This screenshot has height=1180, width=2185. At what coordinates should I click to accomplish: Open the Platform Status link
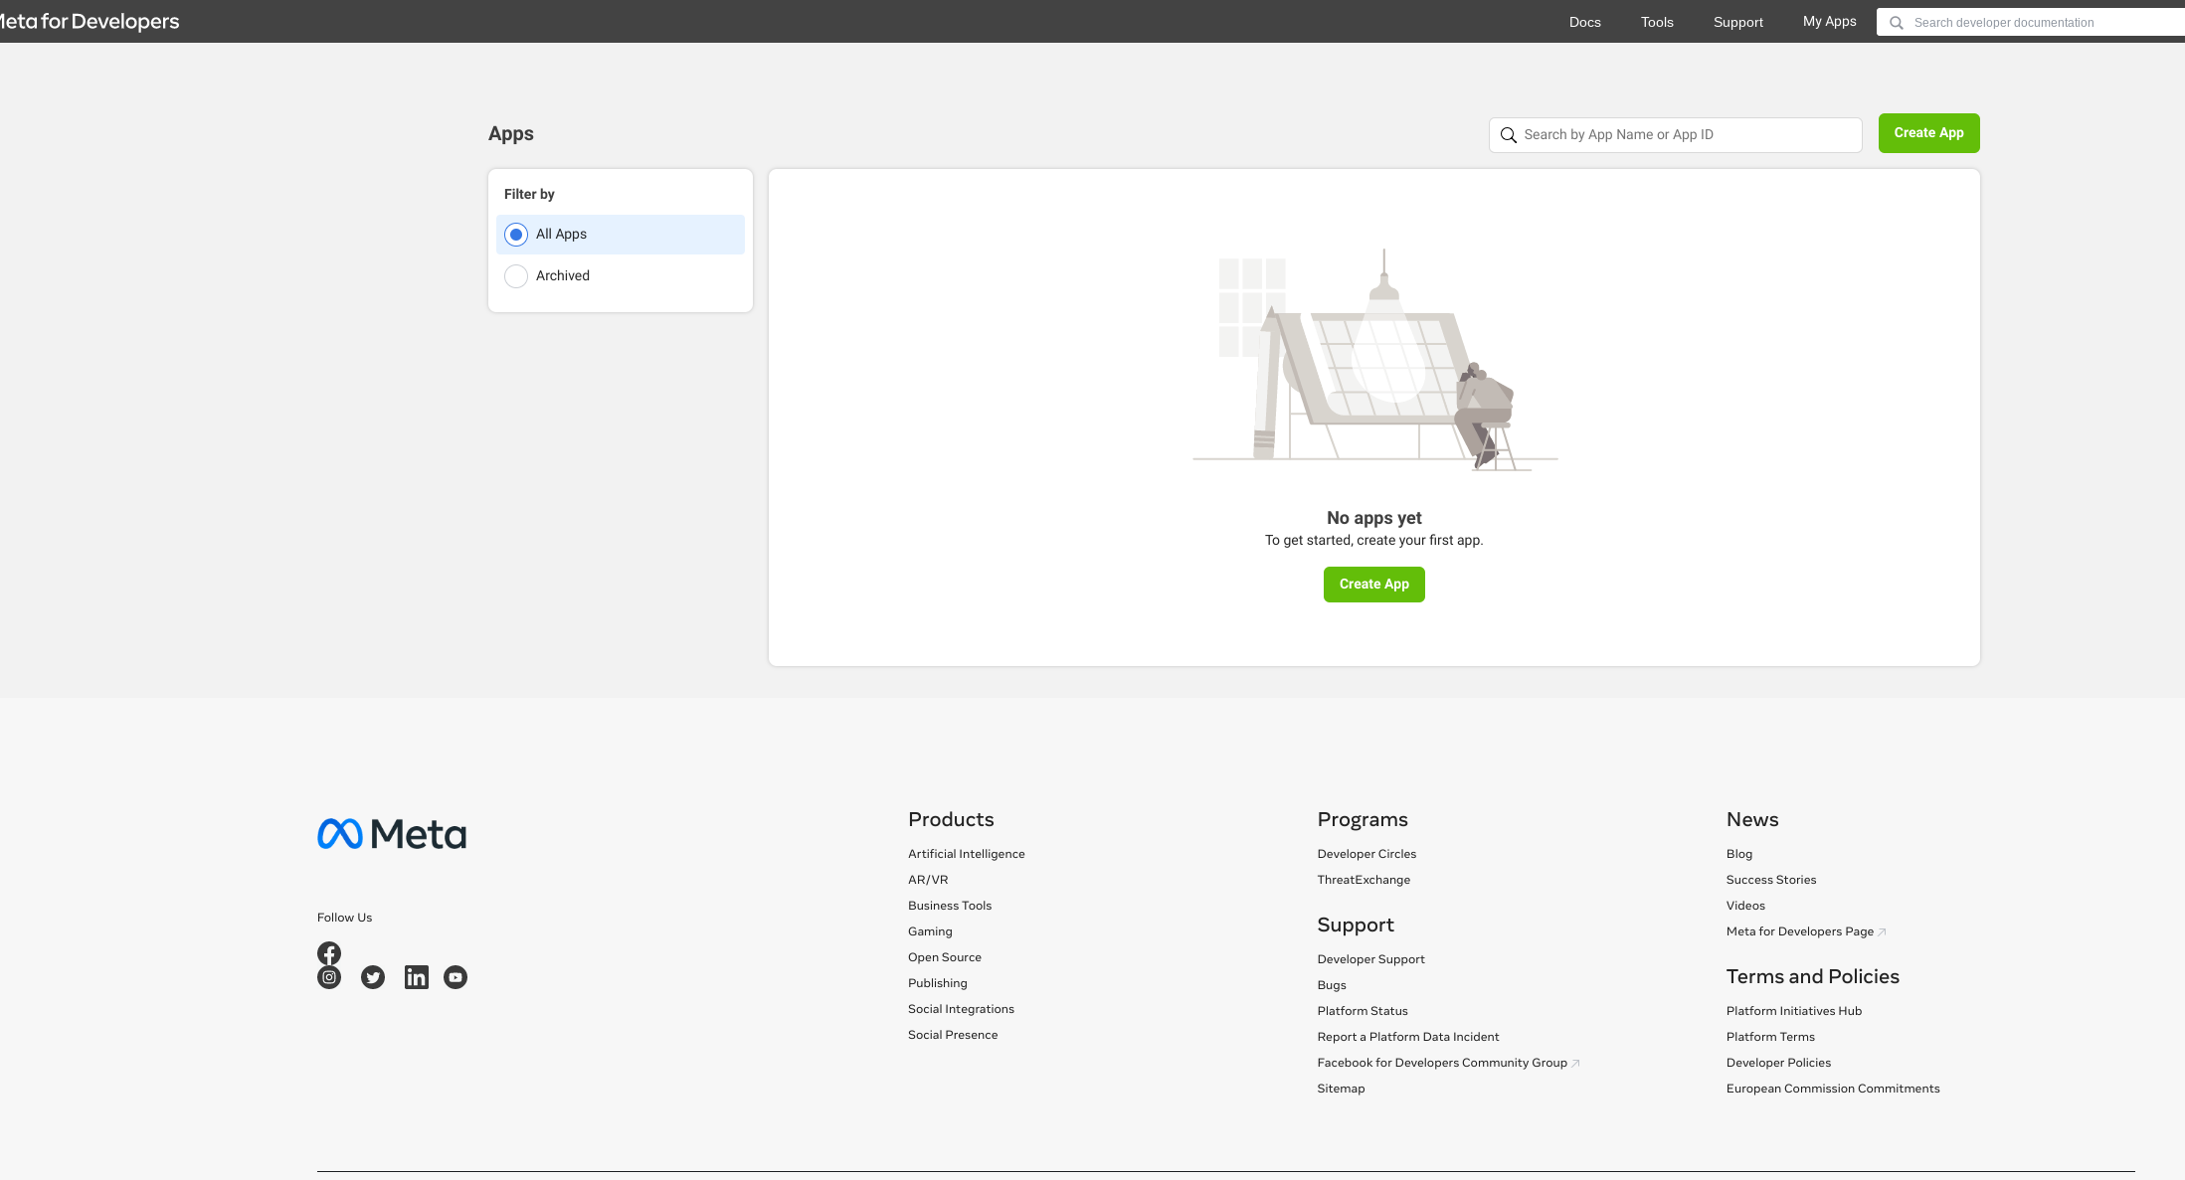pyautogui.click(x=1363, y=1011)
